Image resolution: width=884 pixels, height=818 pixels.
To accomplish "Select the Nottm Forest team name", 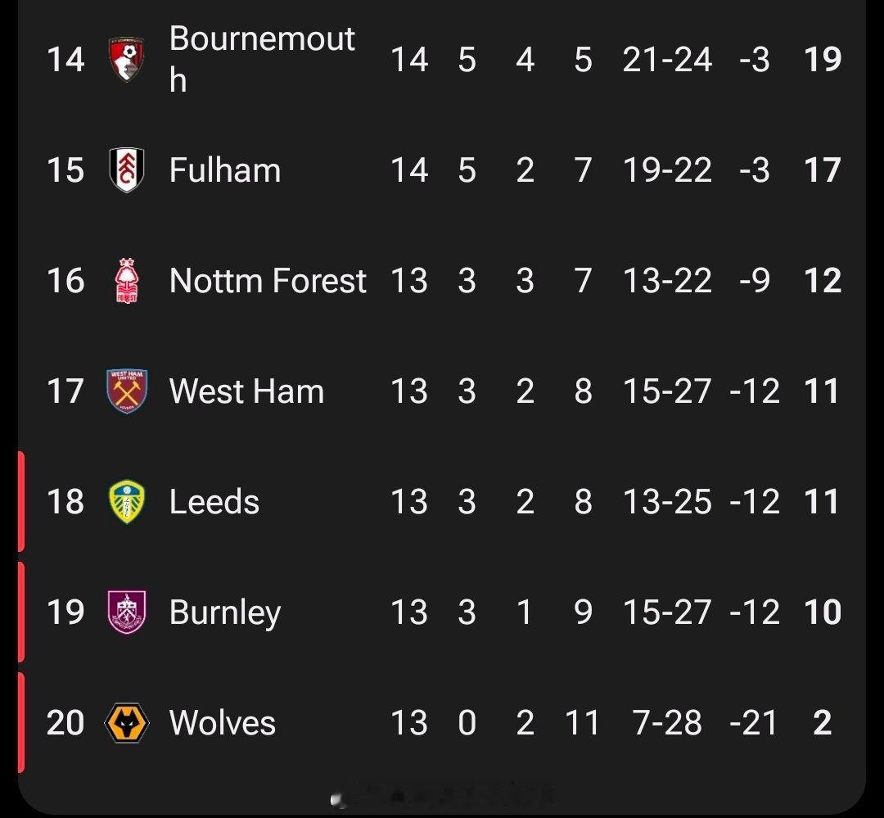I will (268, 281).
